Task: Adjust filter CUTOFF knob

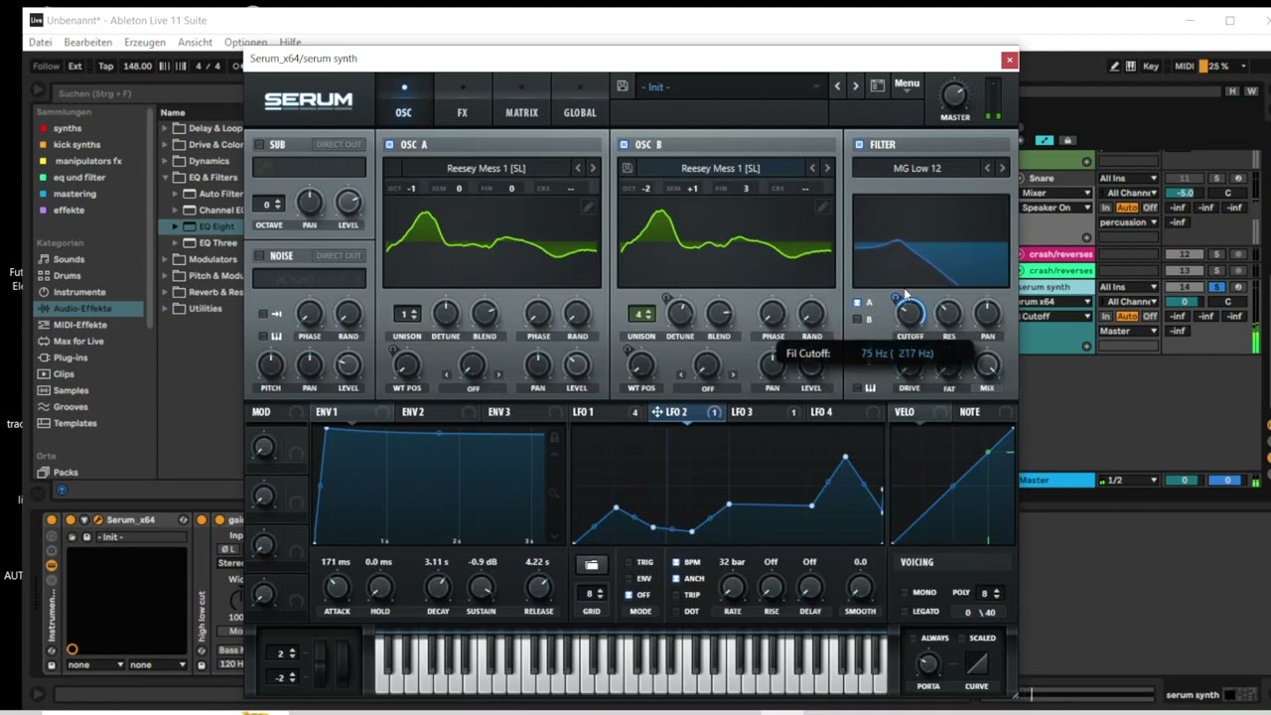Action: click(910, 314)
